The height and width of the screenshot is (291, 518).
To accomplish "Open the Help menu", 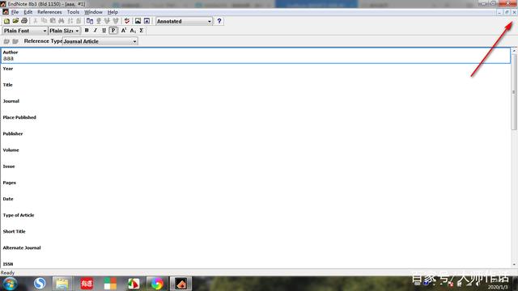I will coord(113,12).
